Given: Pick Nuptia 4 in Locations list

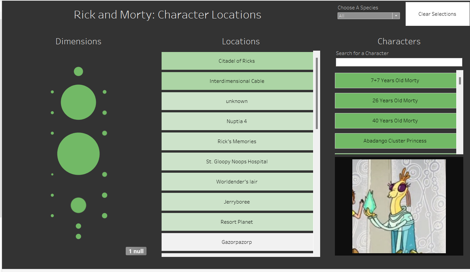Looking at the screenshot, I should (237, 121).
